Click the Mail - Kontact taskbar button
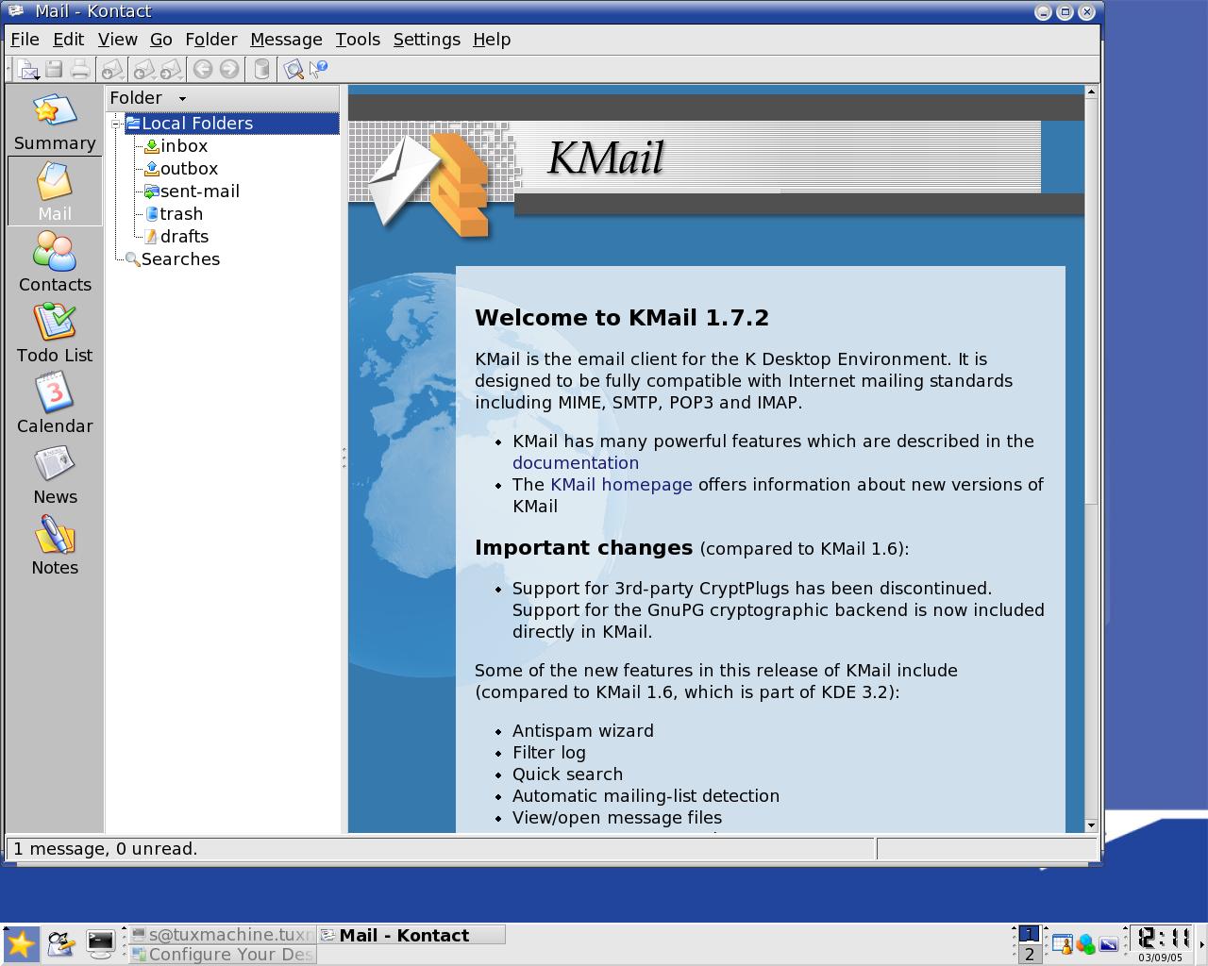1208x966 pixels. (411, 935)
